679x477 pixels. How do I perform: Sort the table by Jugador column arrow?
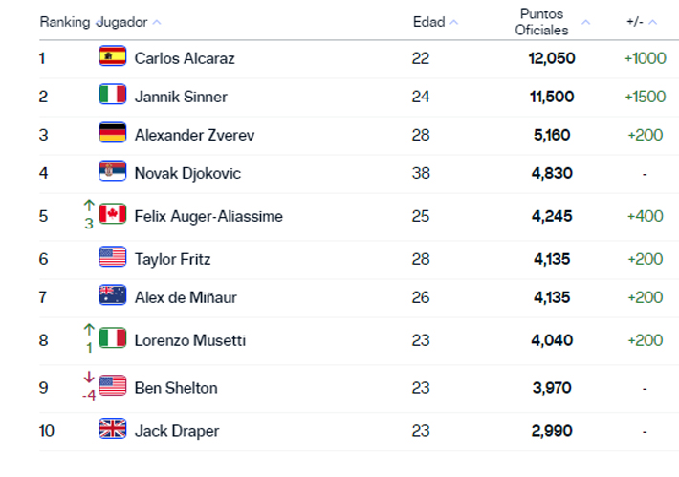pyautogui.click(x=157, y=22)
